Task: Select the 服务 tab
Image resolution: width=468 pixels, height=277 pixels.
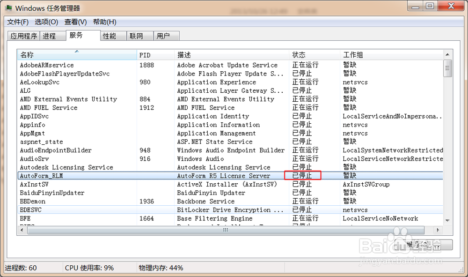Action: pos(83,35)
